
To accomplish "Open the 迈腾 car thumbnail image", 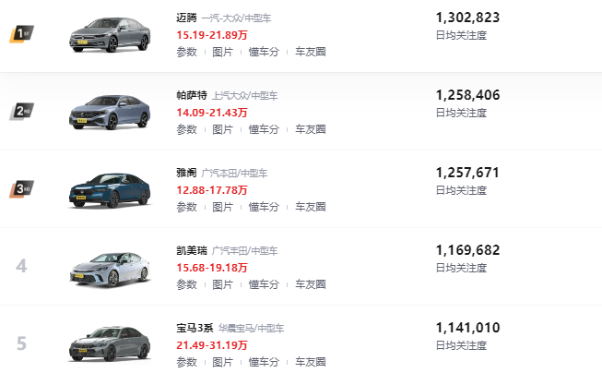I will pyautogui.click(x=109, y=35).
